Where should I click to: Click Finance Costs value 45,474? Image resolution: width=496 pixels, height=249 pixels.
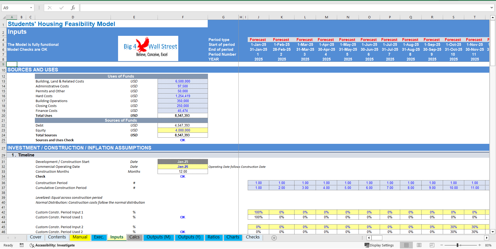click(x=183, y=111)
